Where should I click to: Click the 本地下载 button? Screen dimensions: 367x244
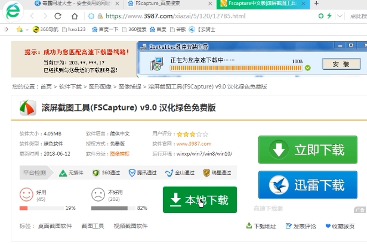click(200, 199)
